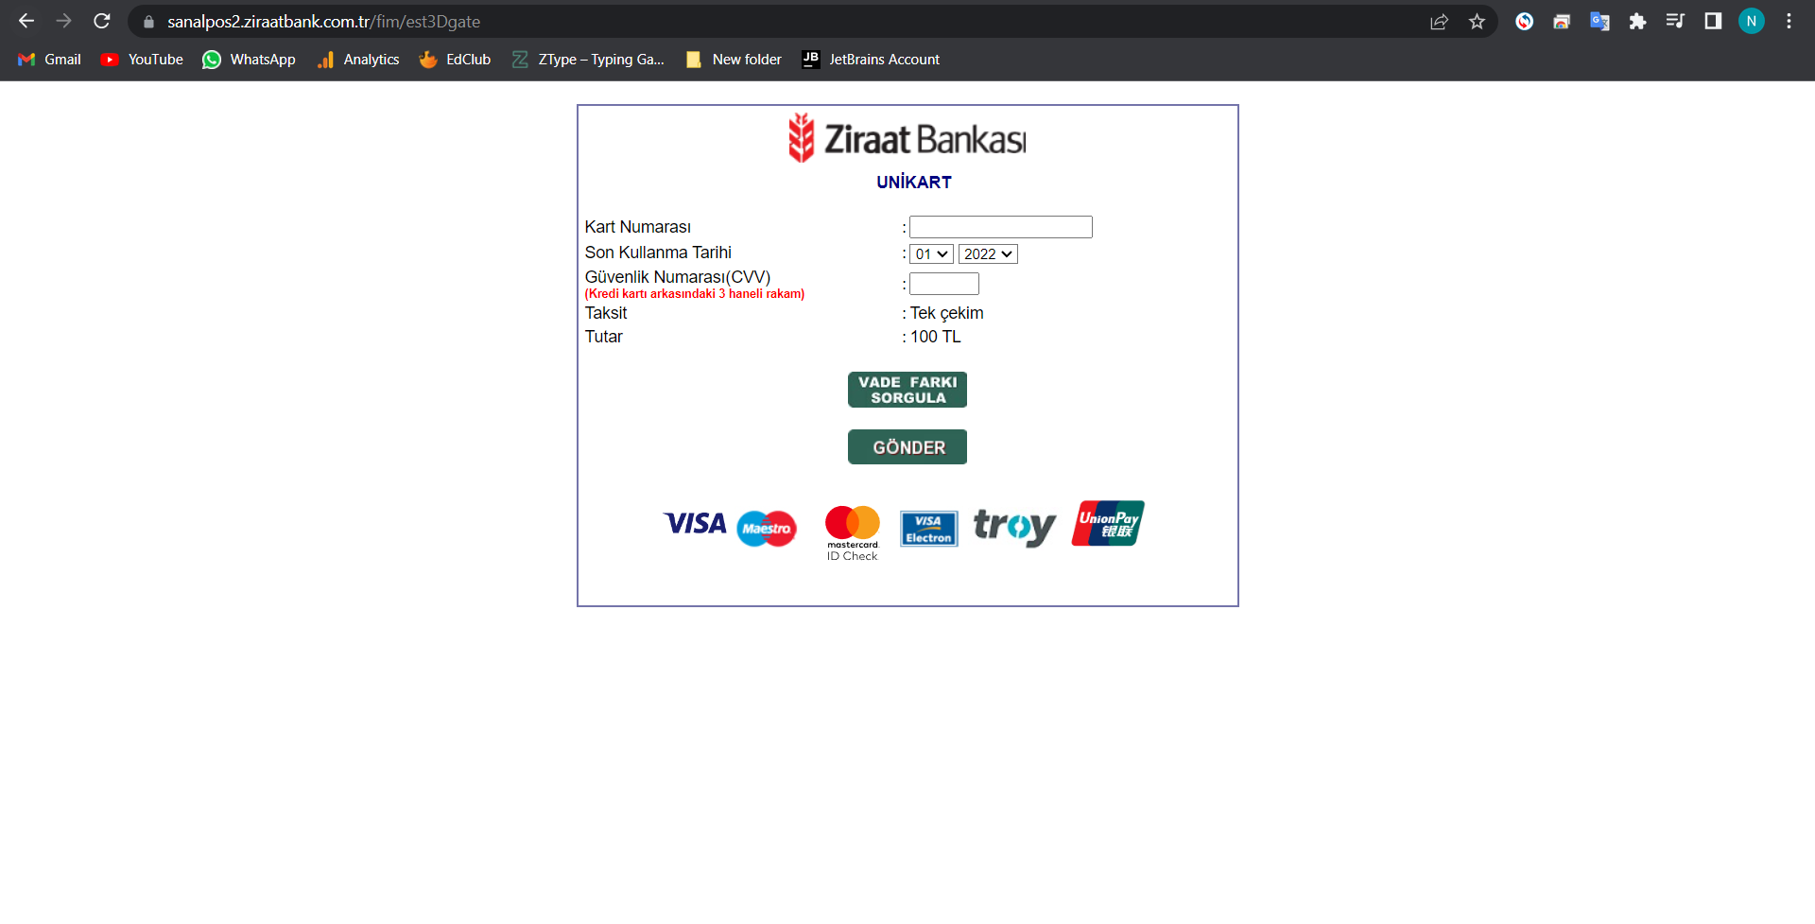This screenshot has width=1815, height=924.
Task: Submit payment with GÖNDER button
Action: tap(907, 447)
